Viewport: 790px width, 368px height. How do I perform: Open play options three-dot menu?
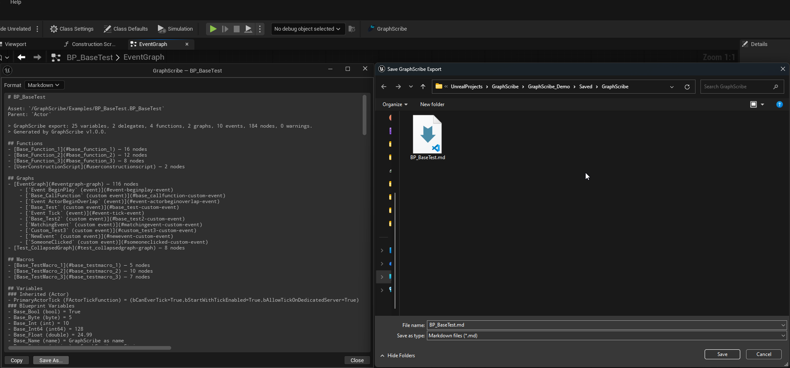click(x=260, y=29)
